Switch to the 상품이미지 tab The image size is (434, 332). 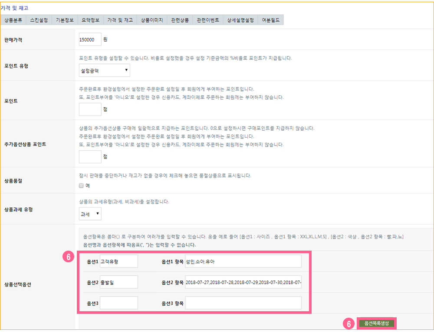(x=152, y=20)
